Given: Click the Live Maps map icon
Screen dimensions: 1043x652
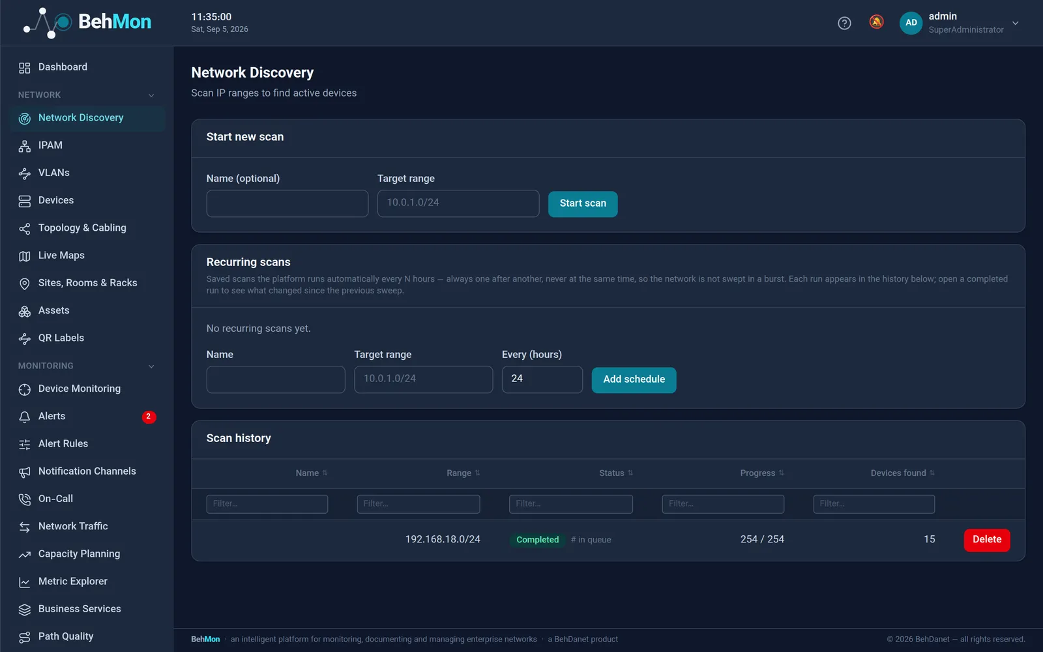Looking at the screenshot, I should pyautogui.click(x=25, y=256).
